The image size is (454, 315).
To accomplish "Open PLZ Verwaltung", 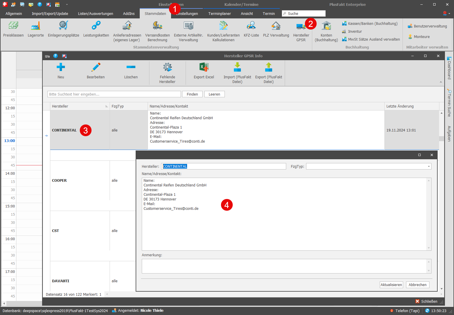I will pyautogui.click(x=276, y=29).
